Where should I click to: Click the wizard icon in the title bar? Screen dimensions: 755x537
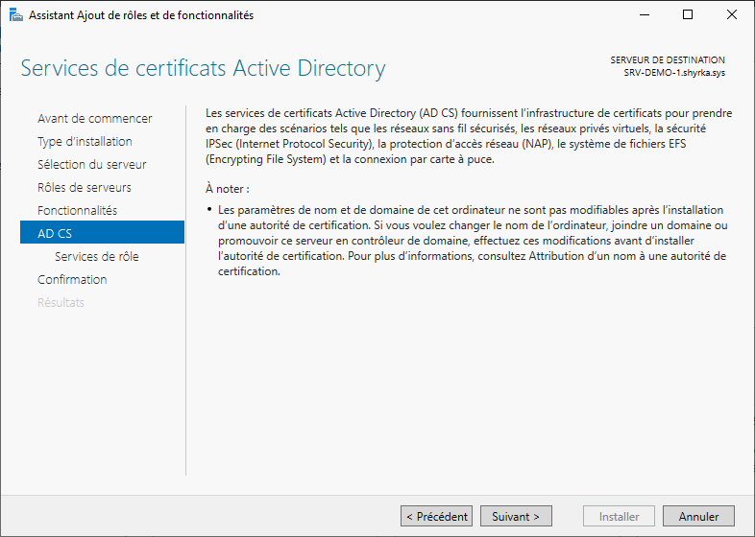(14, 15)
